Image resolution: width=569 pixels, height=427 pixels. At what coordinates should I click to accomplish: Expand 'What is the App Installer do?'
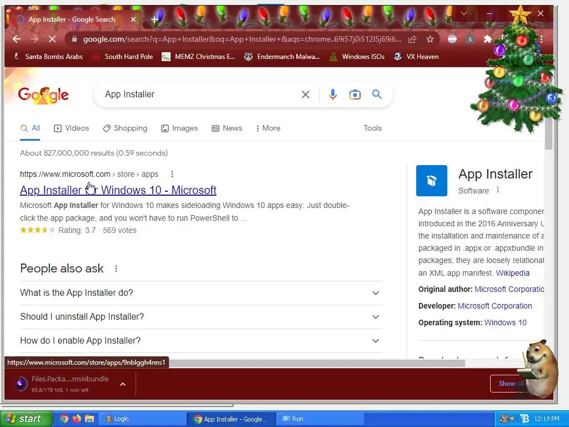coord(201,293)
